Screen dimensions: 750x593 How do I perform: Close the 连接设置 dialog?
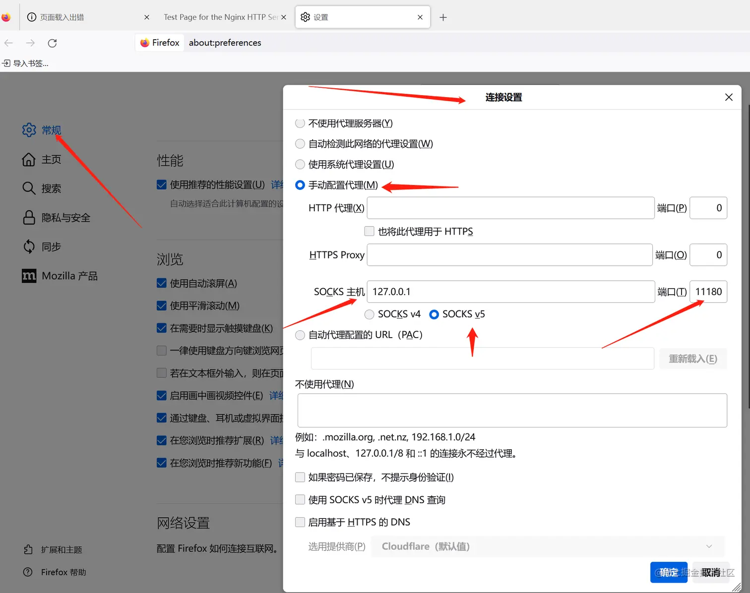point(729,97)
